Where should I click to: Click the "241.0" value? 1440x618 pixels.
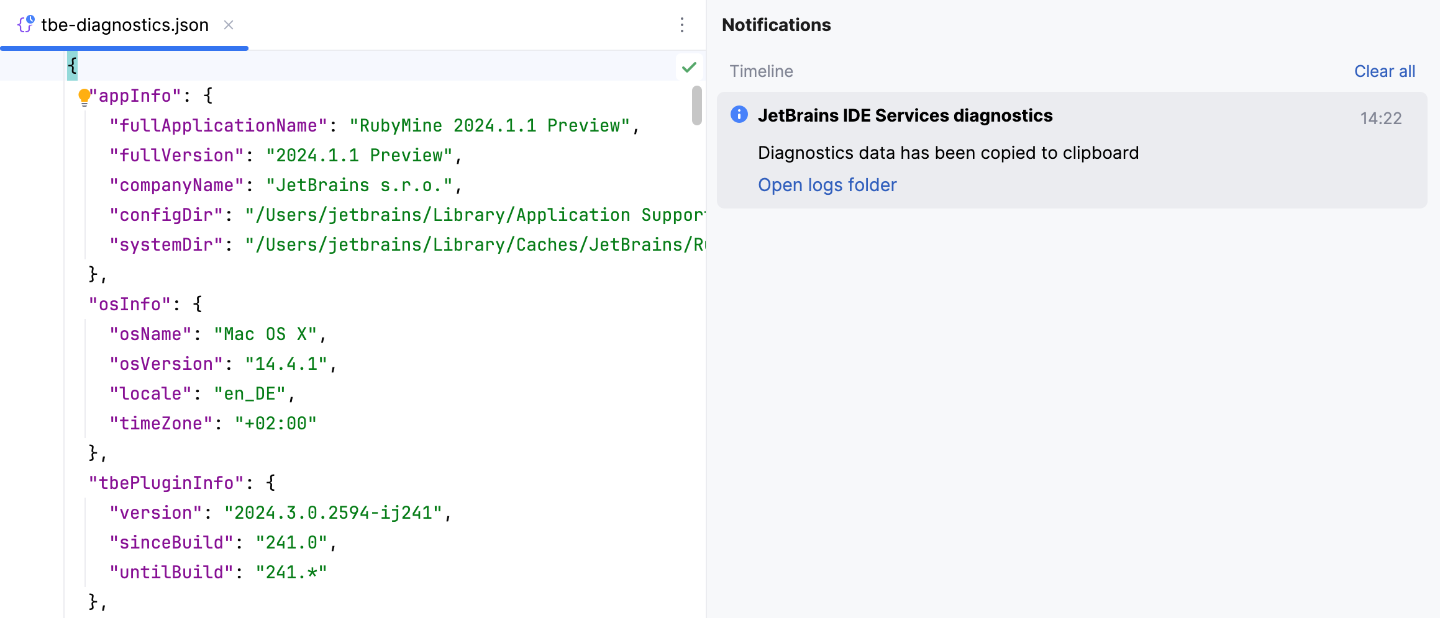click(x=291, y=542)
